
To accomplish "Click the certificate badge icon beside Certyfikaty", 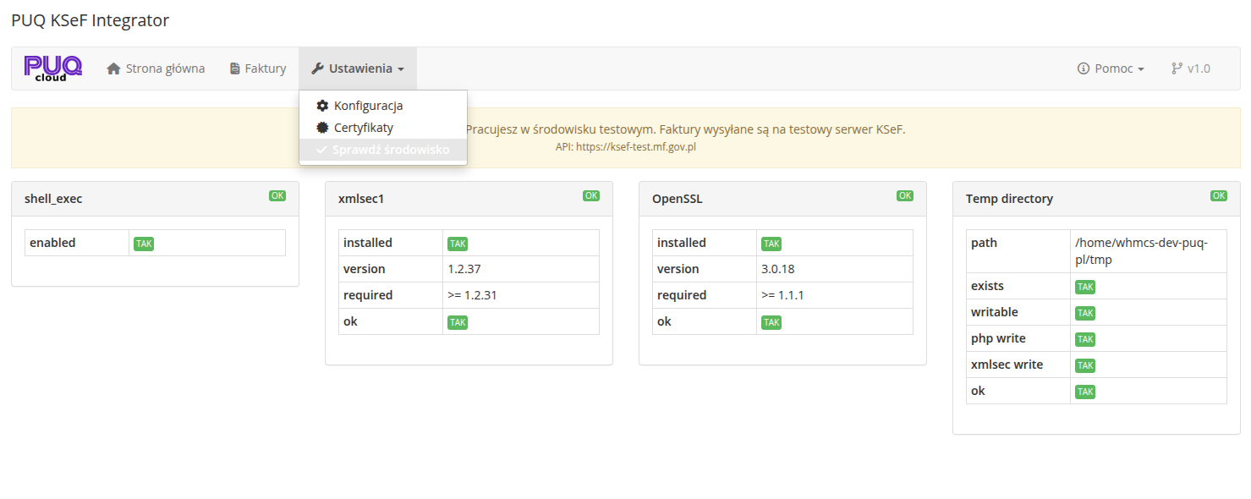I will click(x=322, y=128).
